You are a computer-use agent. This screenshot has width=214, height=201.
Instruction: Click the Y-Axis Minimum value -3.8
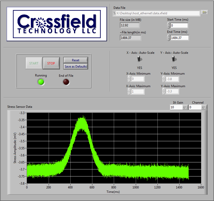172,79
